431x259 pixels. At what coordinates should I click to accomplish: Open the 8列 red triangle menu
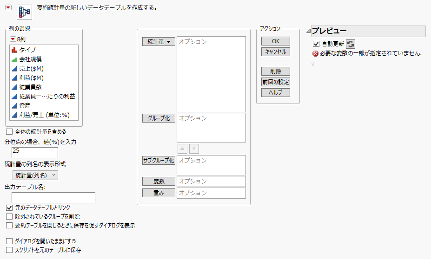(x=13, y=39)
